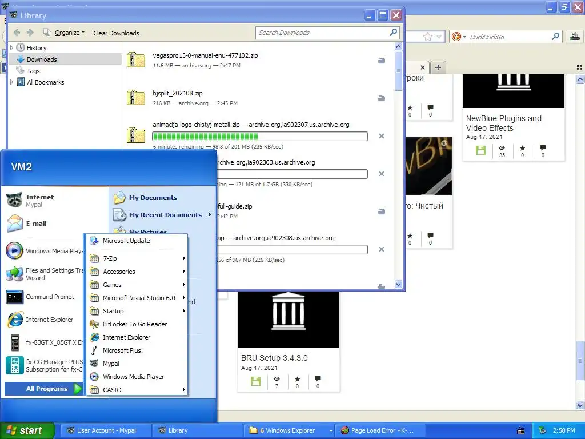Click favorite star on BRU Setup card
The image size is (585, 439).
click(297, 380)
